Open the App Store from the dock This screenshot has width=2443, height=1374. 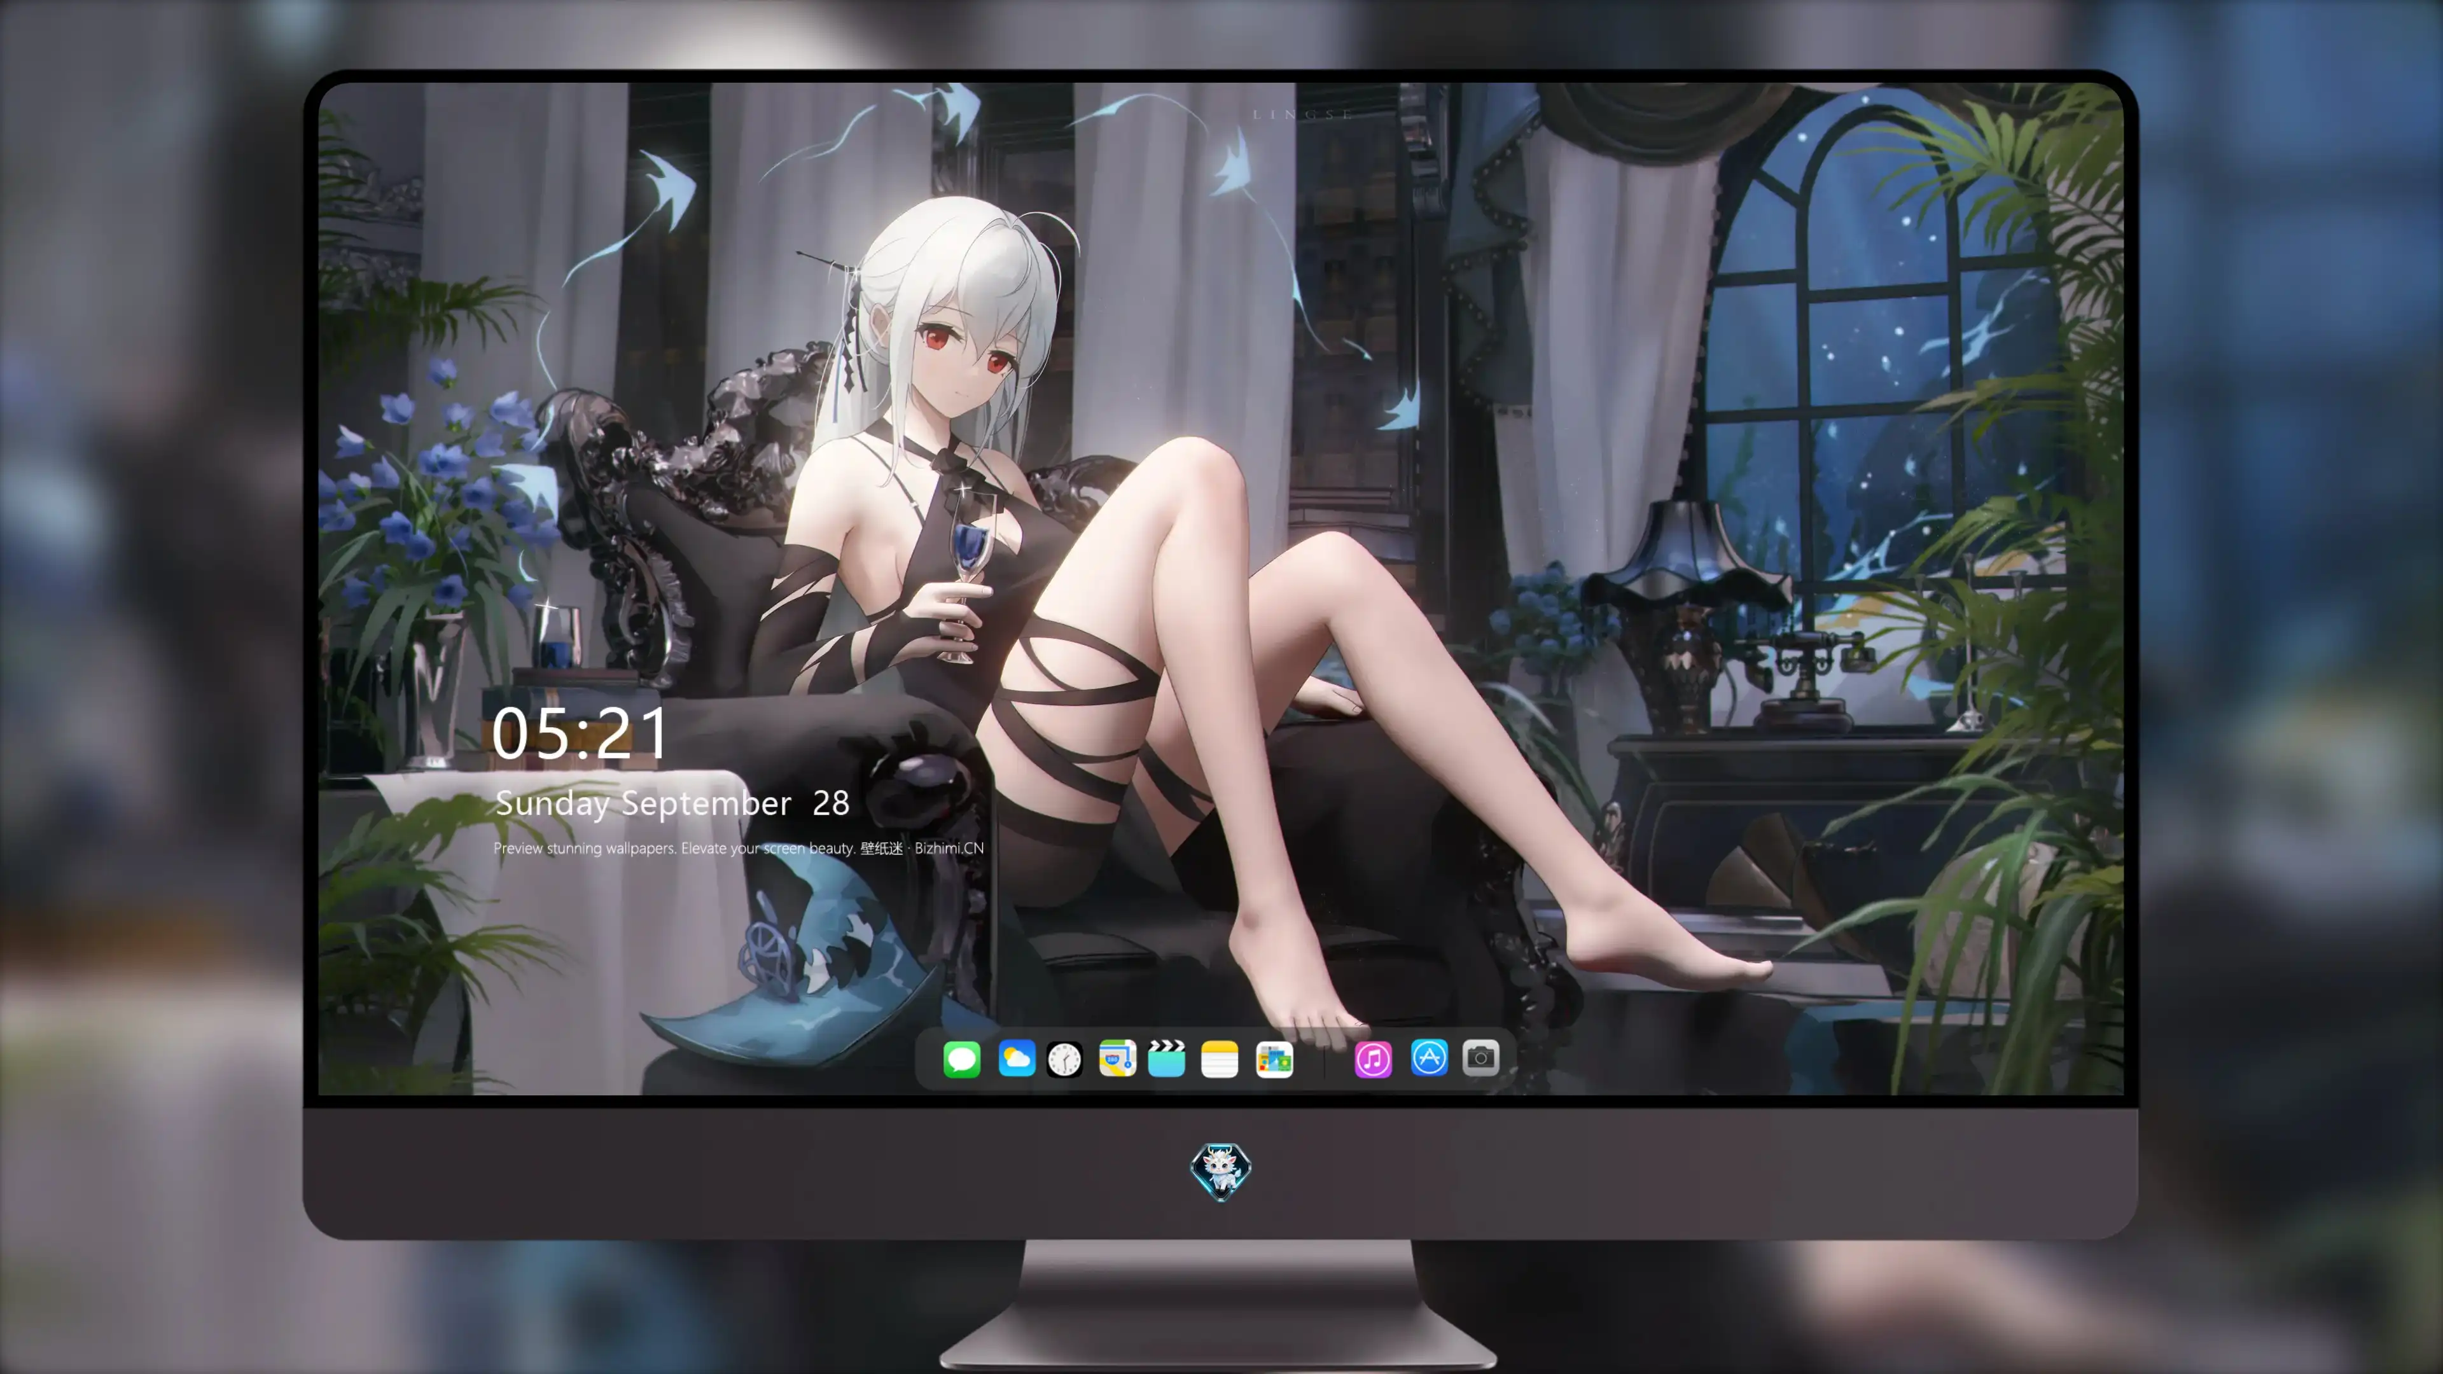point(1429,1057)
